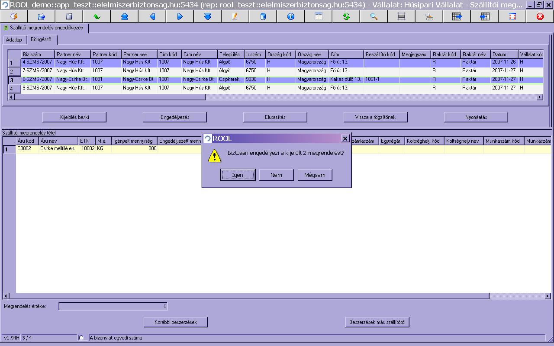Click the blue info toolbar icon

[x=290, y=16]
